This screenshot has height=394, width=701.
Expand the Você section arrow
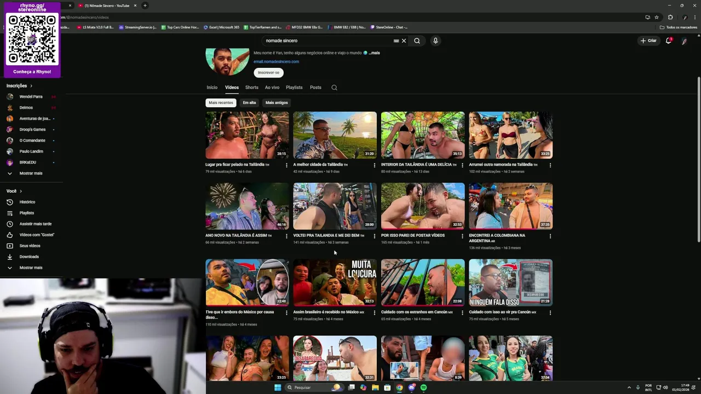tap(21, 191)
